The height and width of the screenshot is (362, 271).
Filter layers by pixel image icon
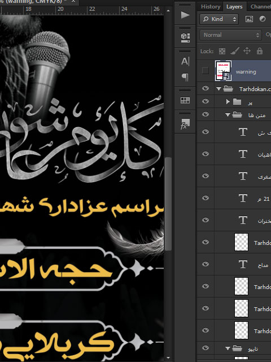(249, 19)
